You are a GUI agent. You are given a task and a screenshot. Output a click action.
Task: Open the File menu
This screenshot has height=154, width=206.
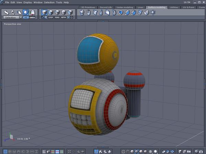pyautogui.click(x=7, y=2)
